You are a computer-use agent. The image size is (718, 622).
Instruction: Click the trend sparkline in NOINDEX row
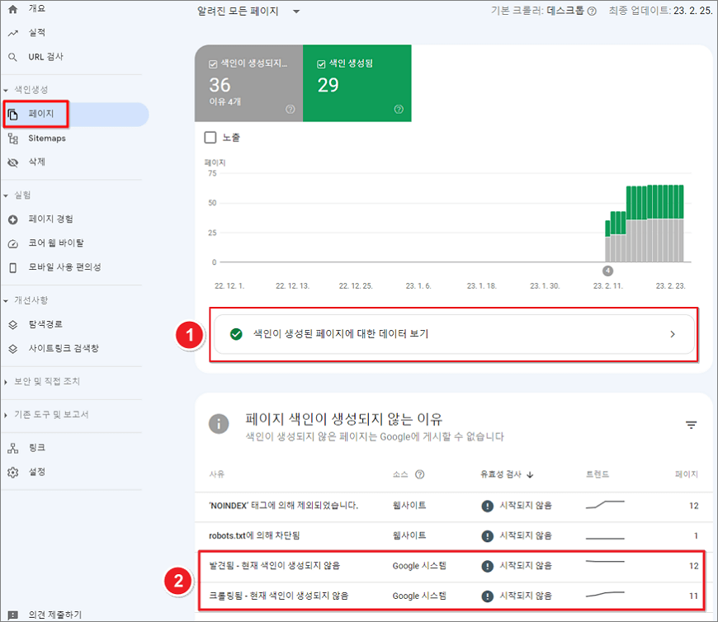point(605,504)
